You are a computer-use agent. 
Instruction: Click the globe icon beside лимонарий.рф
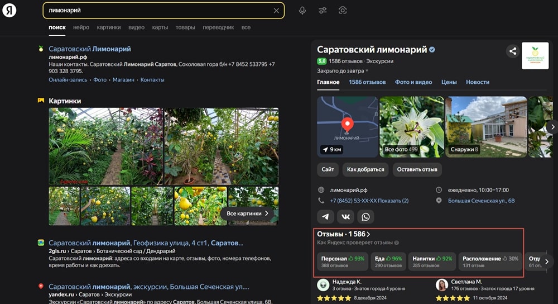pos(321,190)
